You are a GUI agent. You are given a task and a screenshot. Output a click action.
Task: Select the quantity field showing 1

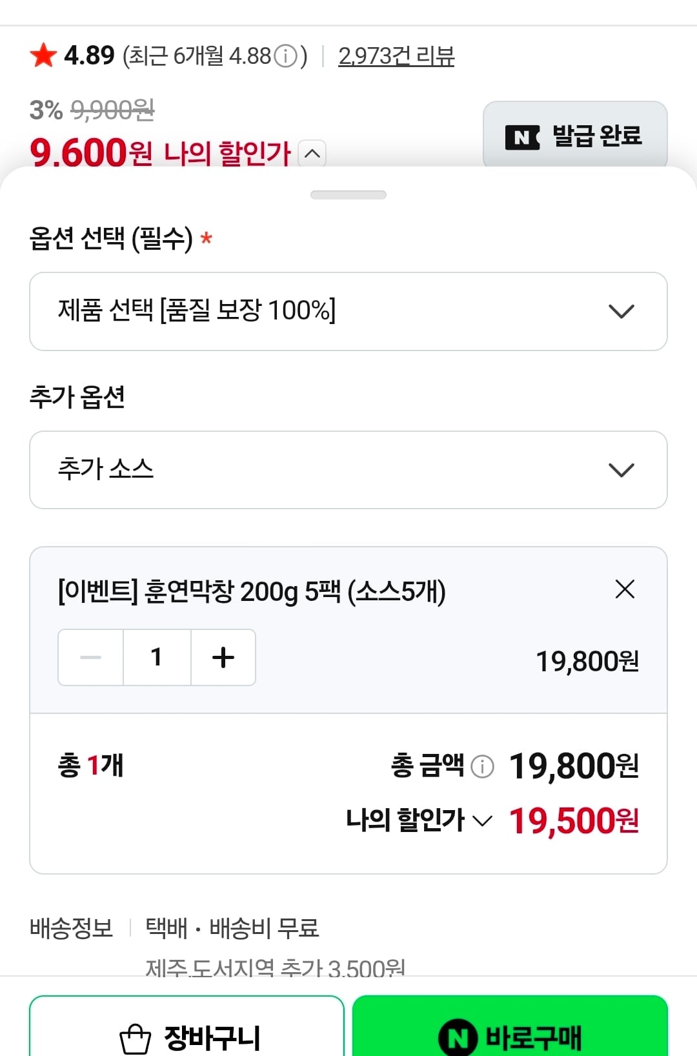coord(157,657)
